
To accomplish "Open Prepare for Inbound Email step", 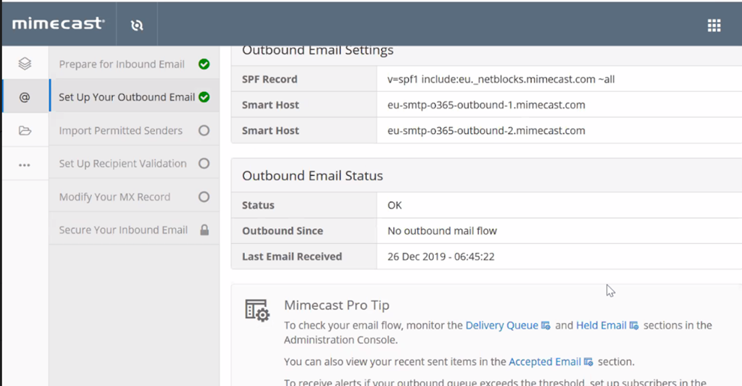I will tap(134, 64).
